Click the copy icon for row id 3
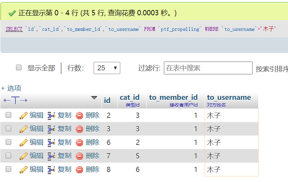This screenshot has width=288, height=182. tap(51, 129)
